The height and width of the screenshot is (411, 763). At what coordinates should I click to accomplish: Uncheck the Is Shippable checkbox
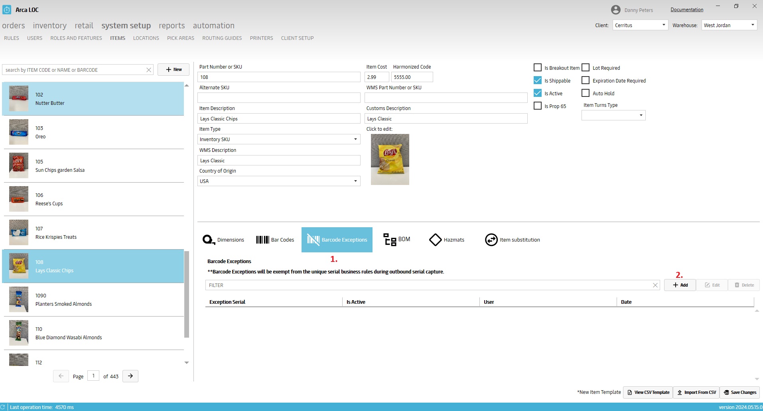click(x=538, y=81)
